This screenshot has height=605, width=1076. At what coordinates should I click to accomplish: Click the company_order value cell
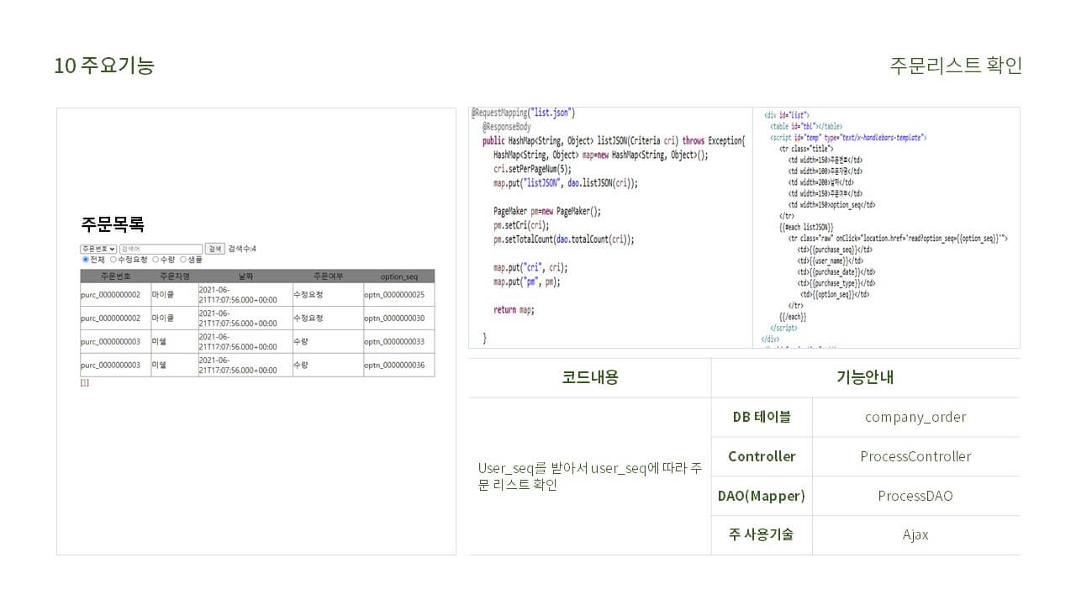coord(915,417)
